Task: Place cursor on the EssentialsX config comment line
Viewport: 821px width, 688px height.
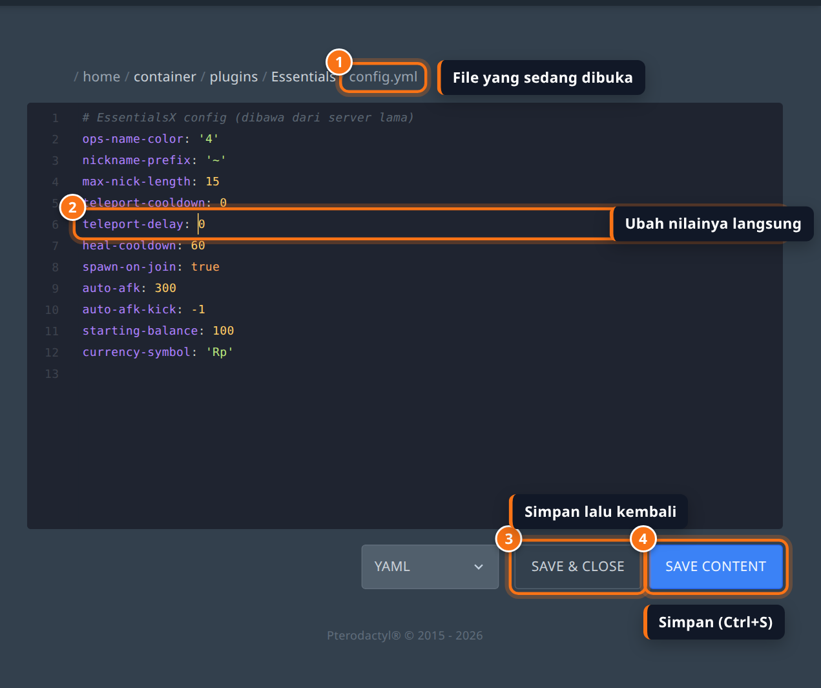Action: (248, 118)
